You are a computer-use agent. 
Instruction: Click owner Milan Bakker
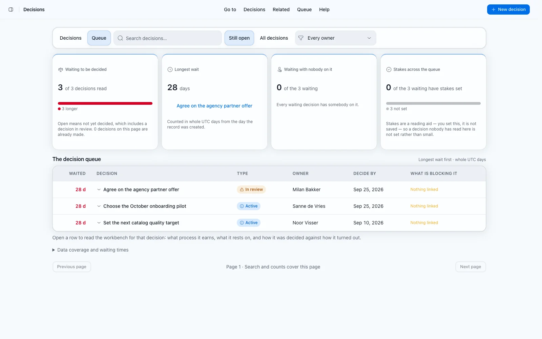point(307,190)
